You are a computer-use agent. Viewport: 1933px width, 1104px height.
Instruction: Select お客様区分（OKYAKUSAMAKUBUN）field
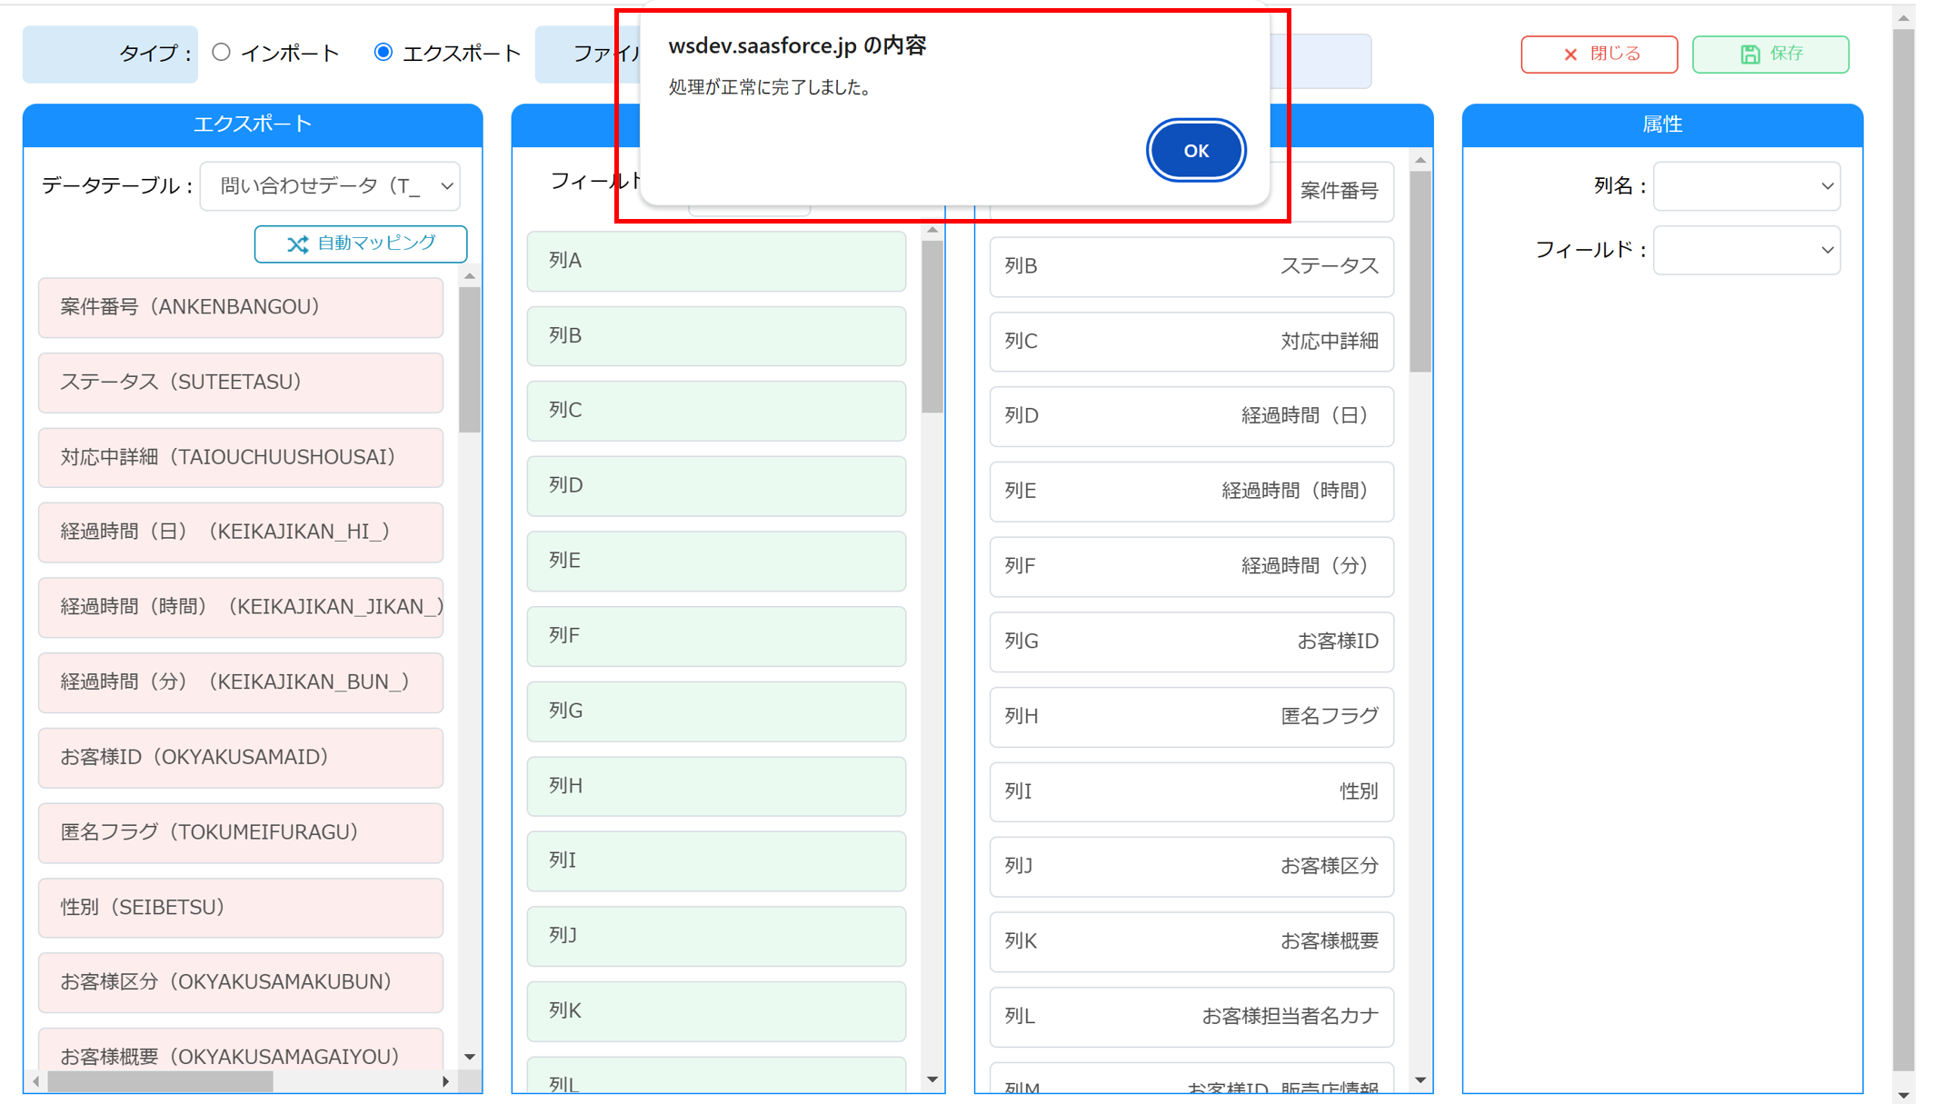pos(241,982)
